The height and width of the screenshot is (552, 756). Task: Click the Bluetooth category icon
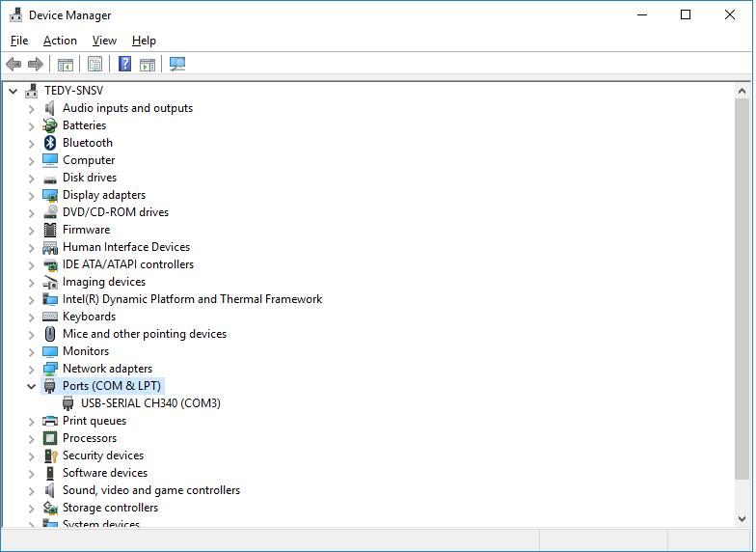pyautogui.click(x=50, y=143)
